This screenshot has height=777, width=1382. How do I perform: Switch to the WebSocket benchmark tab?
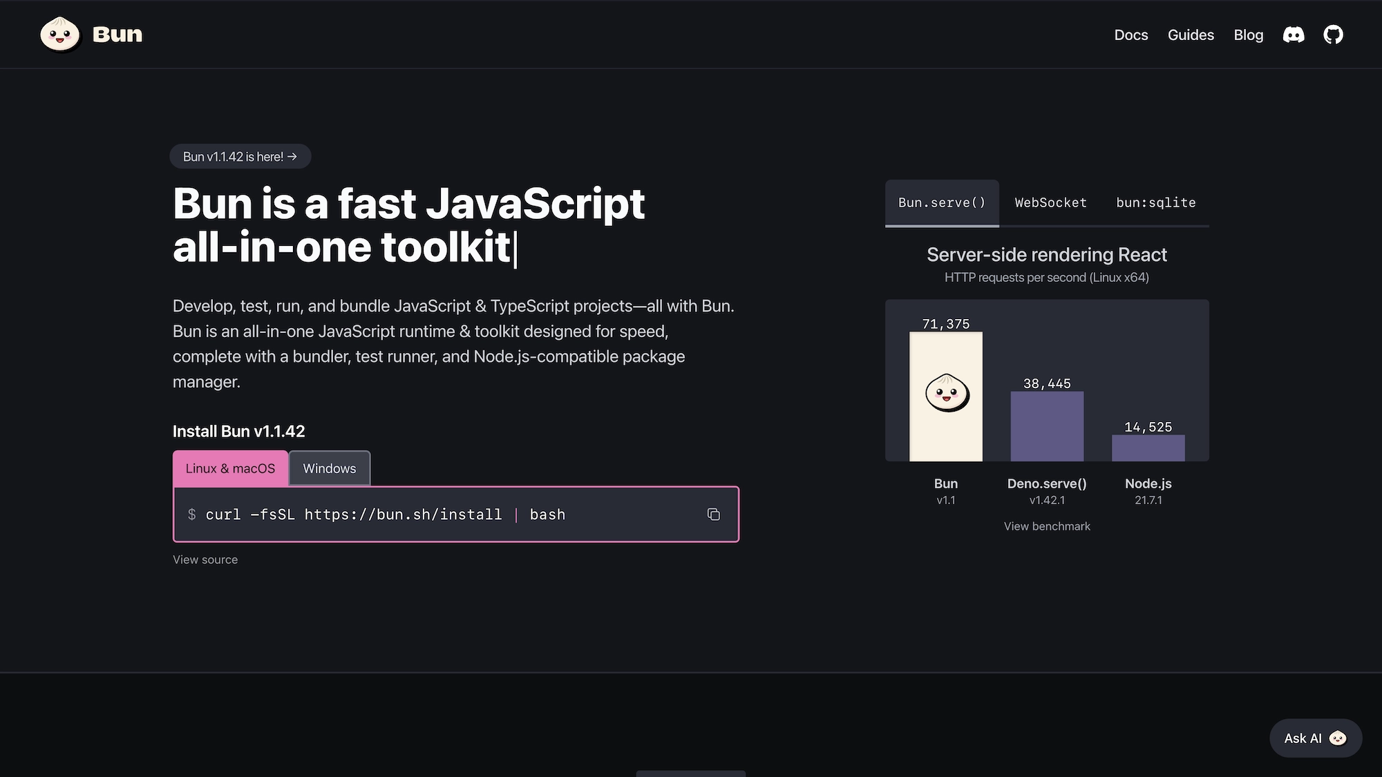tap(1050, 202)
